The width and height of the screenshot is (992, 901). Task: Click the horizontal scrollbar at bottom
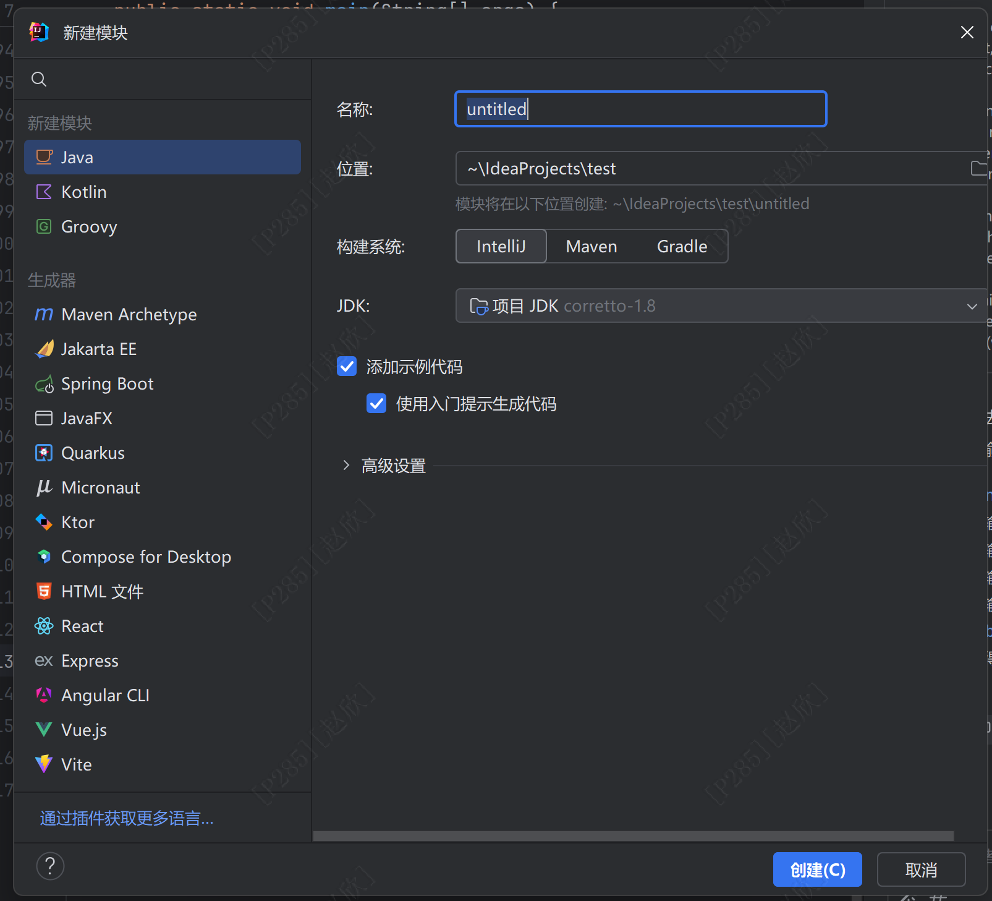pos(634,836)
